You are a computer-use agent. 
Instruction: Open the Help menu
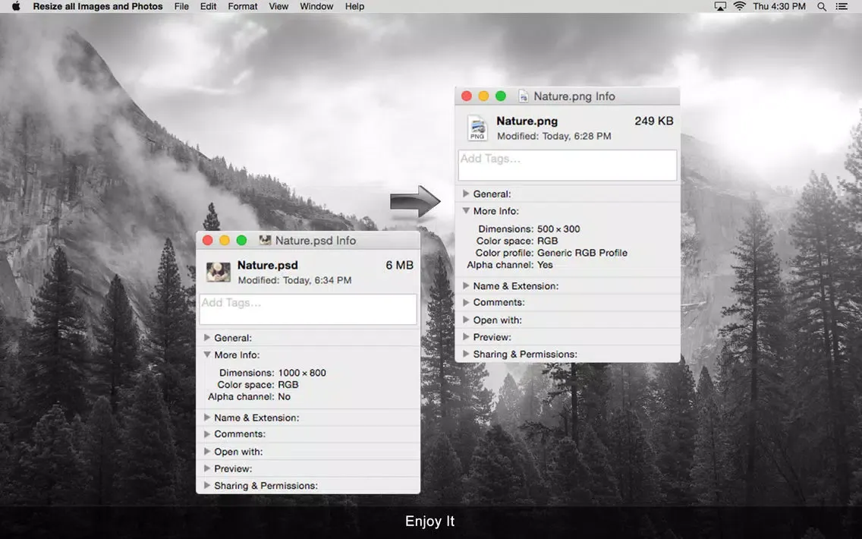354,7
